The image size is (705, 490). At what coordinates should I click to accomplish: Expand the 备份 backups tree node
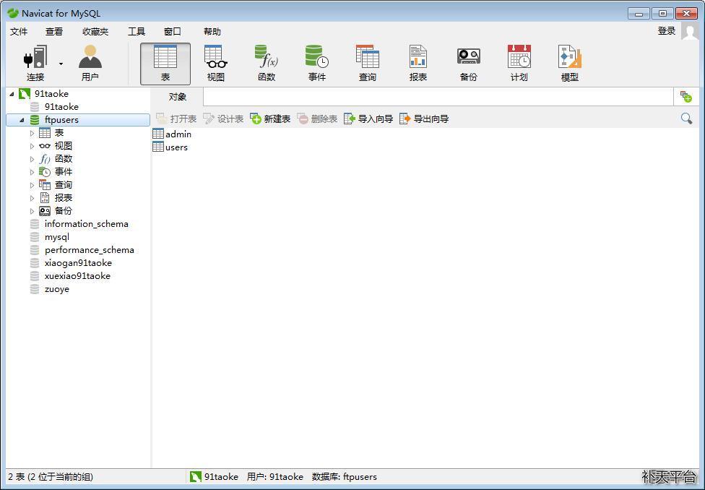pos(32,211)
